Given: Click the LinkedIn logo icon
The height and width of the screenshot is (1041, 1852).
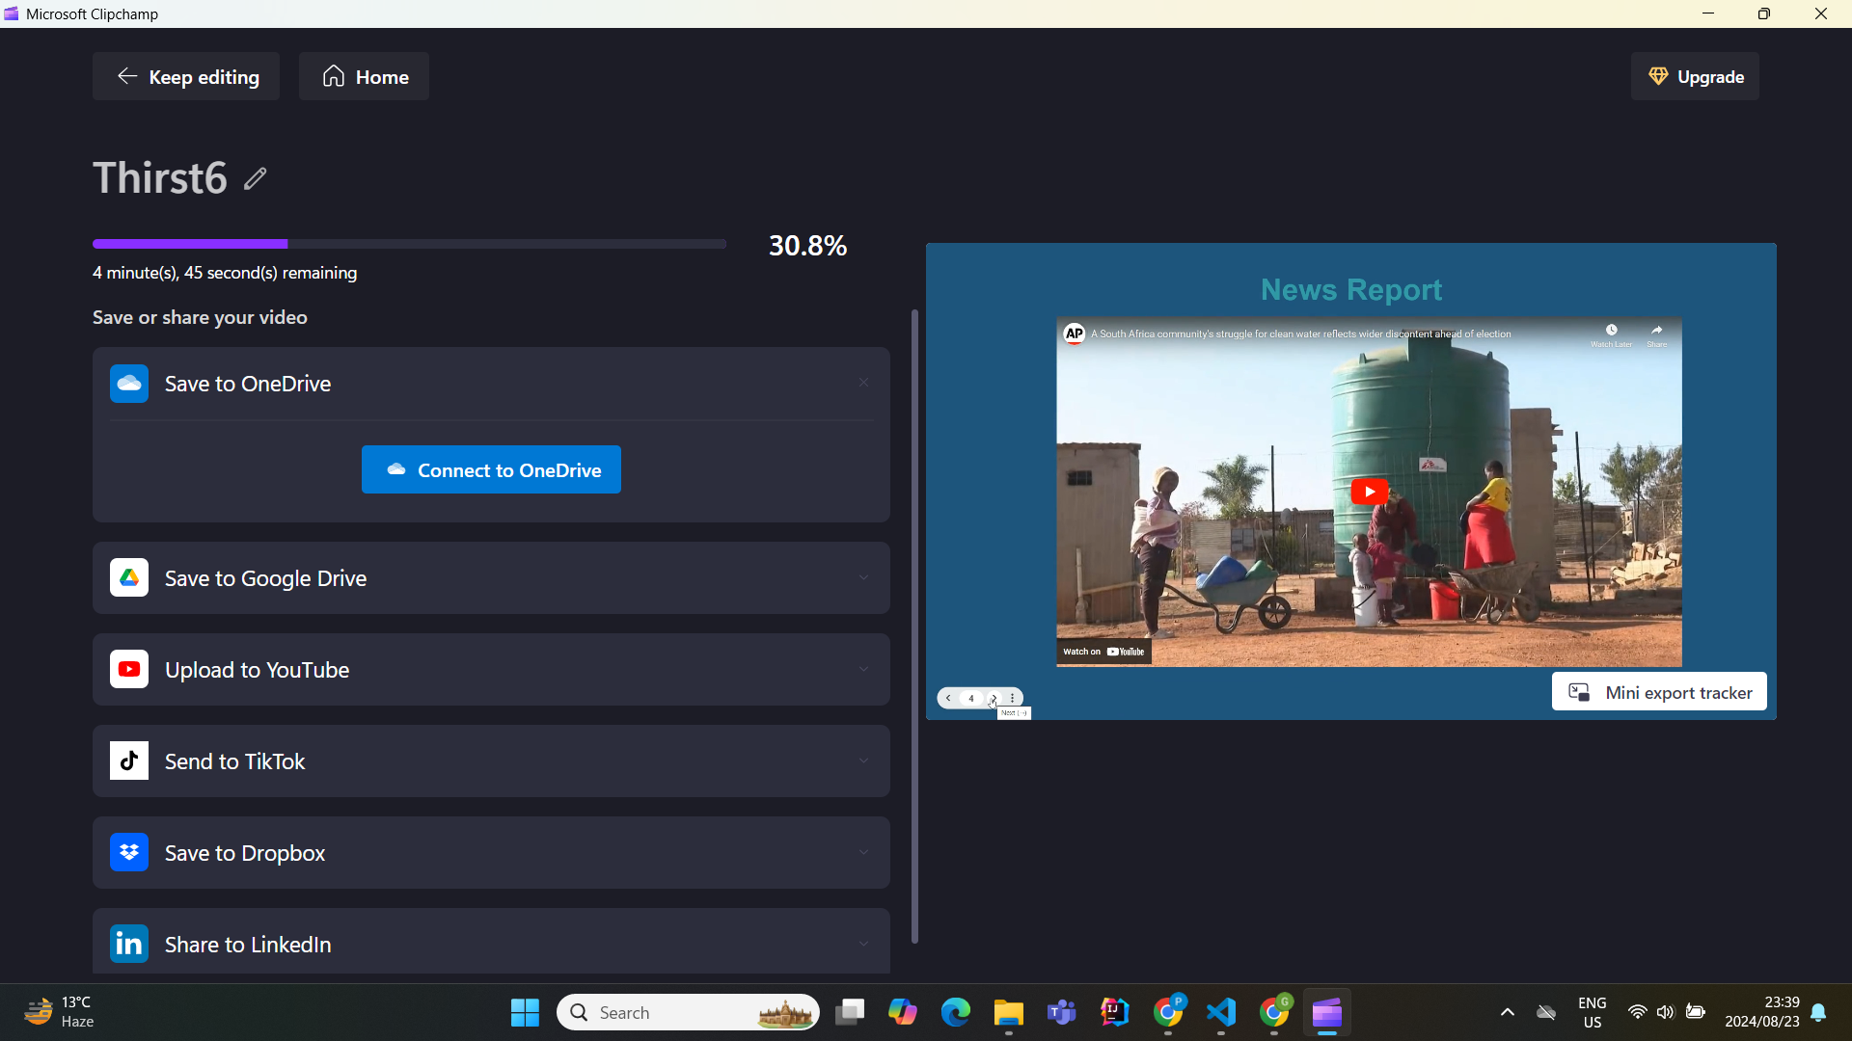Looking at the screenshot, I should (x=129, y=944).
